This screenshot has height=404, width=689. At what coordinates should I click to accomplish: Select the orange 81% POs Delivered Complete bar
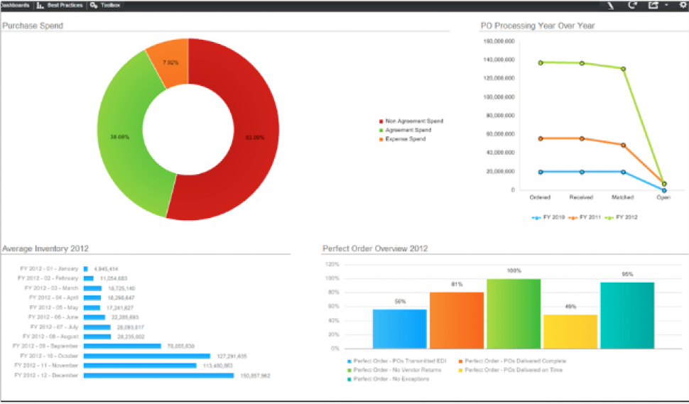[x=457, y=320]
